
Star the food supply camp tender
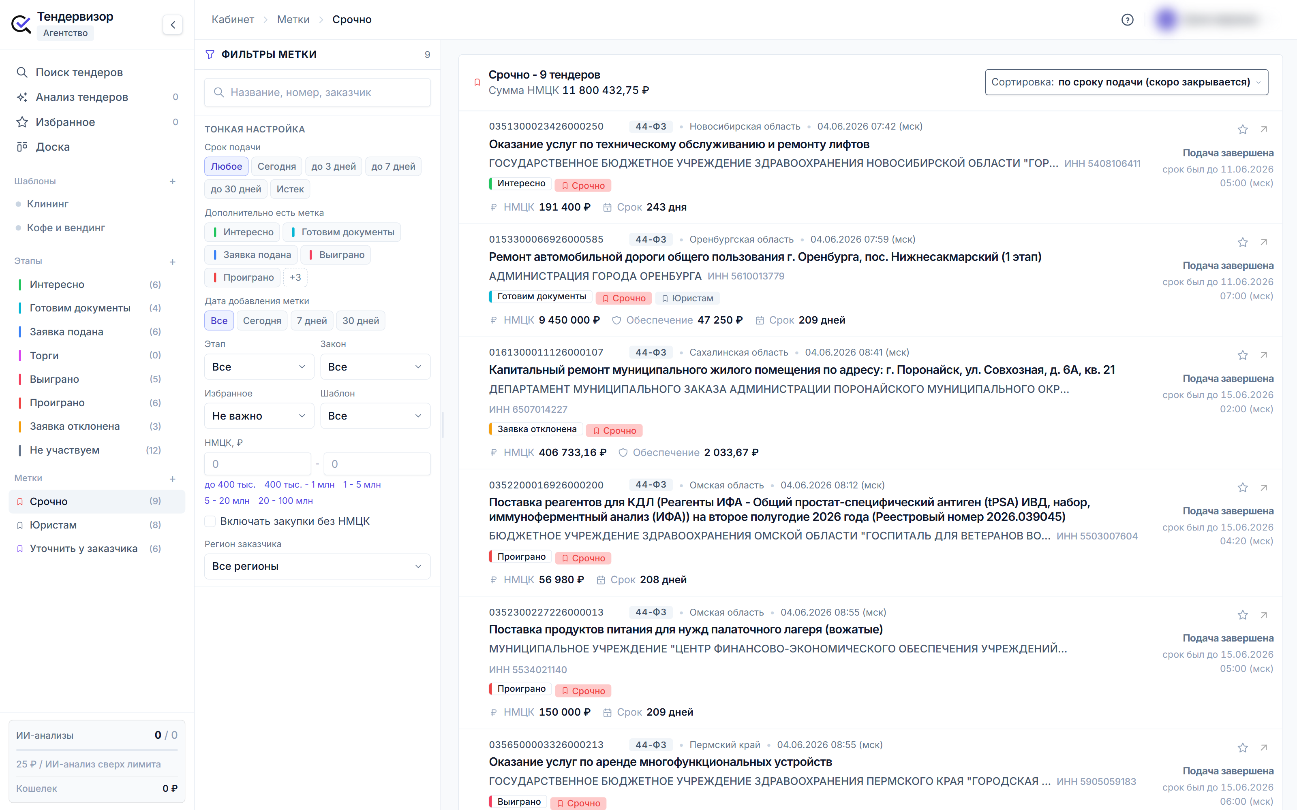click(1242, 616)
